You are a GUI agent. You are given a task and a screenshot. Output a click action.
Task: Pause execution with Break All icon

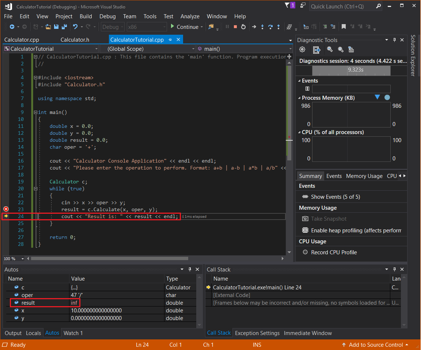[x=227, y=26]
